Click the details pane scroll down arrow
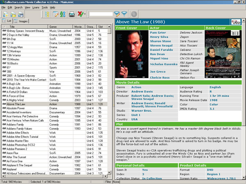Viewport: 246px width, 184px height. tap(244, 177)
